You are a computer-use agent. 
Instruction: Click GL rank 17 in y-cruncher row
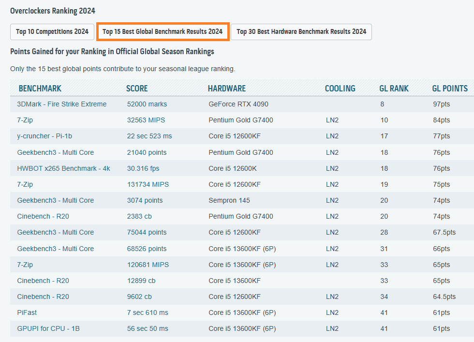pos(384,136)
